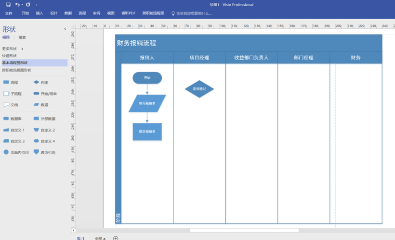Select the 跨职能流程图形状 stencil
Screen dimensions: 395x240
click(x=17, y=70)
